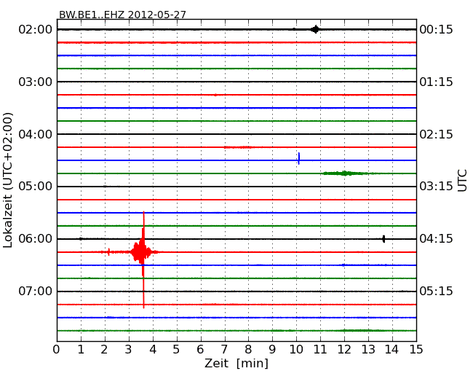Click the faint red signal near minute 7.5

tap(239, 147)
